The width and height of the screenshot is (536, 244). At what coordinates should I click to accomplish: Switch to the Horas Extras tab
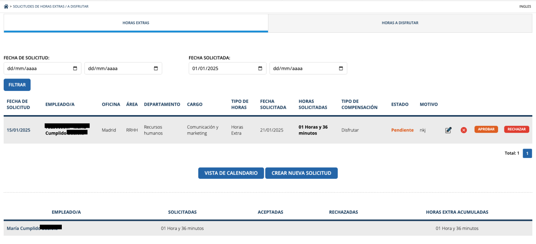point(136,23)
